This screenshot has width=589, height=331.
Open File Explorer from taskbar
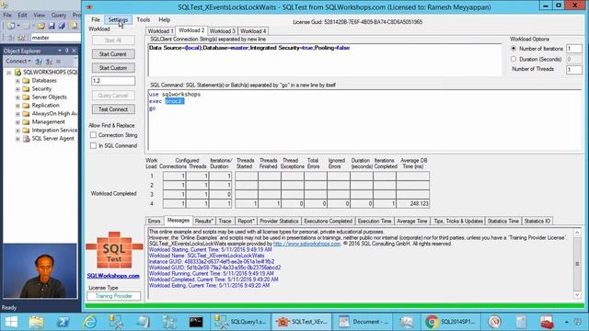(x=37, y=322)
